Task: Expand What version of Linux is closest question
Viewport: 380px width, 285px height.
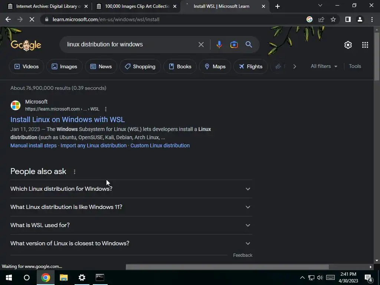Action: 131,243
